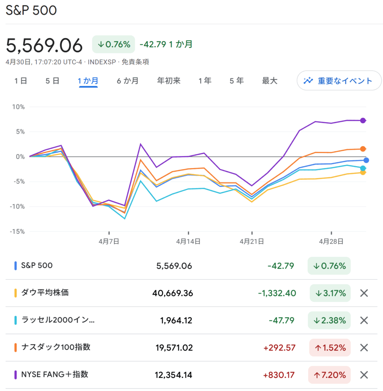Click the +830.17 change in FANG+ row
Viewport: 383px width, 391px height.
pos(279,375)
